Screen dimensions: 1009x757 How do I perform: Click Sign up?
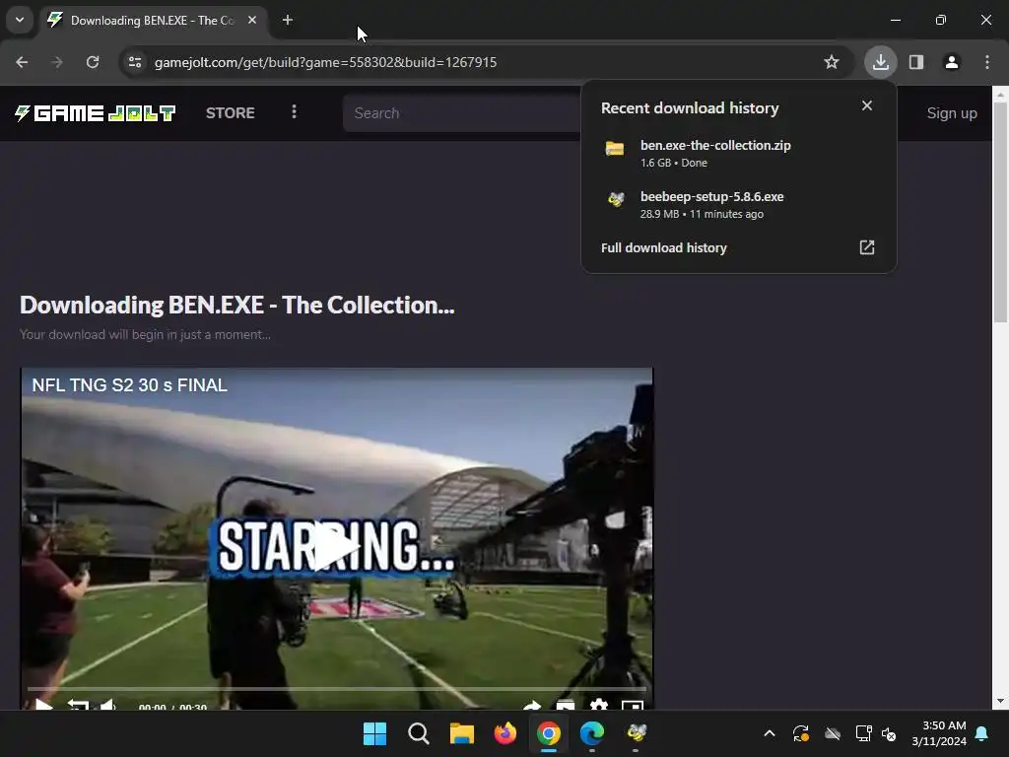pyautogui.click(x=952, y=113)
